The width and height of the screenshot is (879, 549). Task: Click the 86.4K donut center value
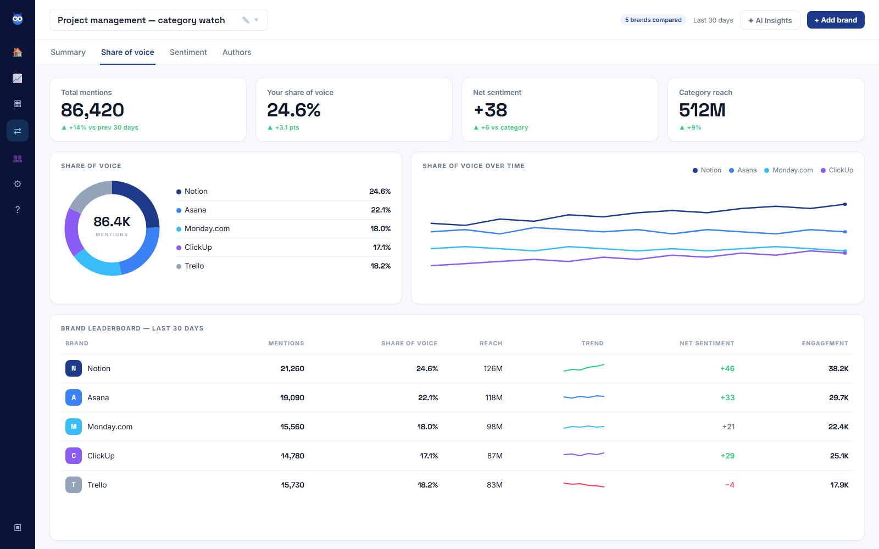(112, 222)
